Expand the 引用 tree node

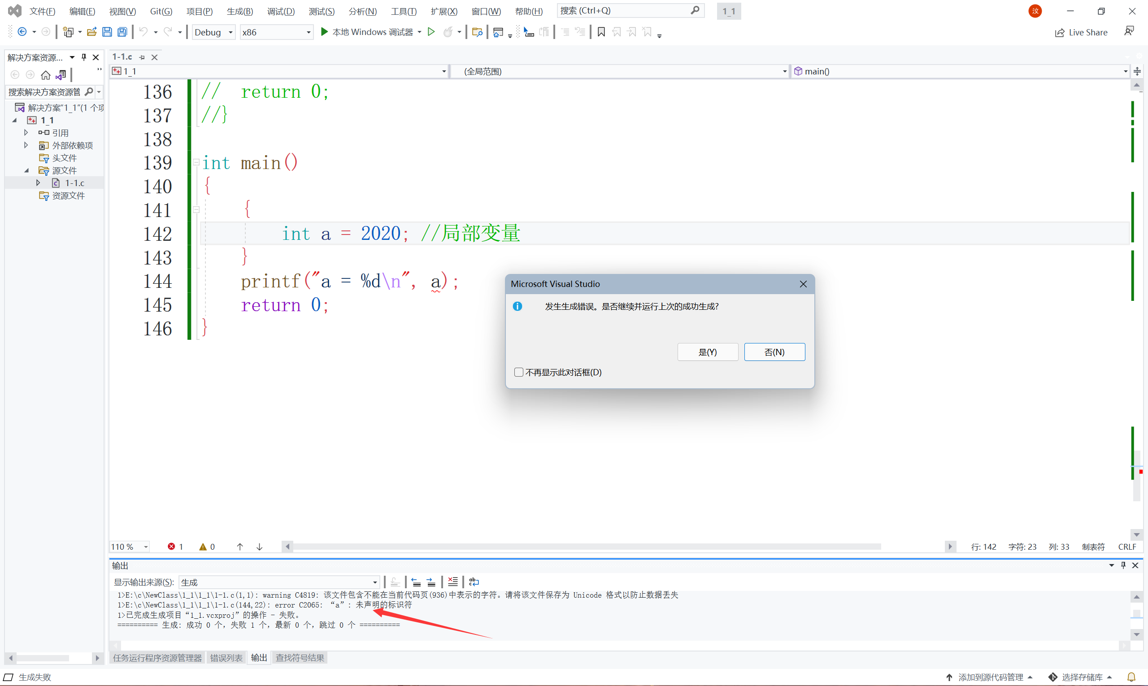click(26, 133)
